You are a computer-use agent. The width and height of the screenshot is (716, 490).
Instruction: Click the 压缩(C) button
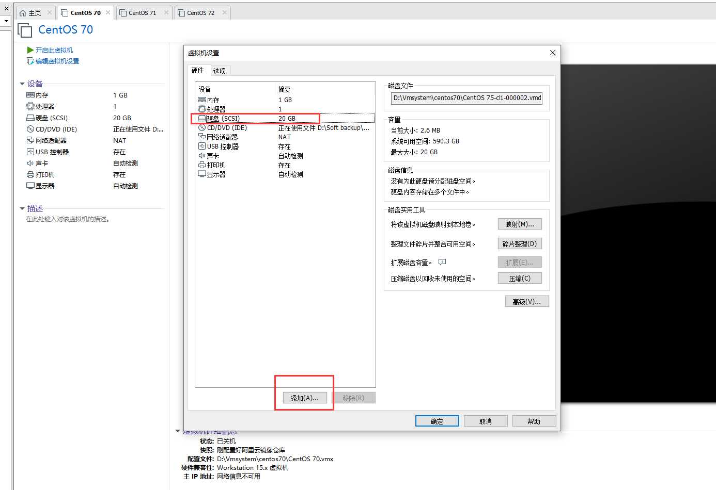(x=520, y=278)
